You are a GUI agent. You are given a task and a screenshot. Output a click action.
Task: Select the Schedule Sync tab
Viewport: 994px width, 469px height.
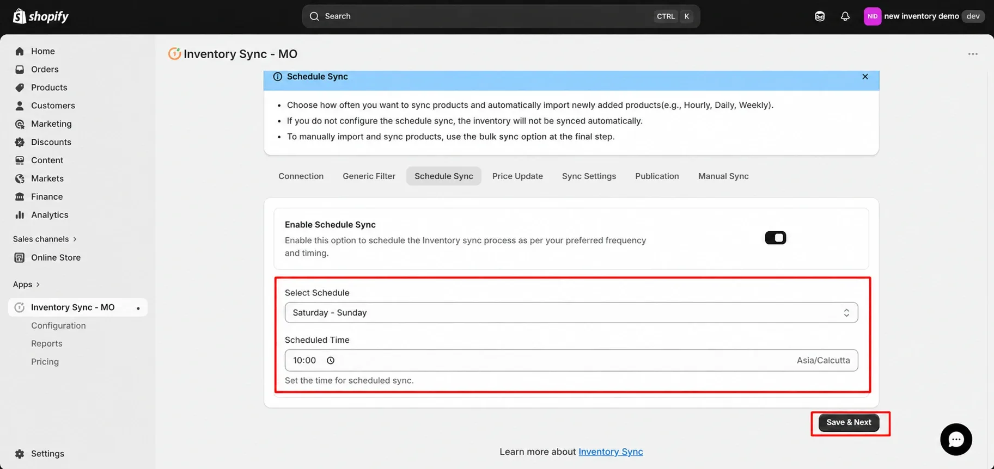(x=444, y=176)
